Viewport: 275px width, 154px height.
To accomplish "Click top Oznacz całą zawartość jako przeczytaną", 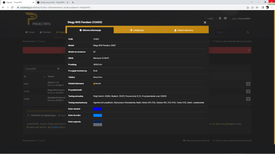I will coord(232,41).
